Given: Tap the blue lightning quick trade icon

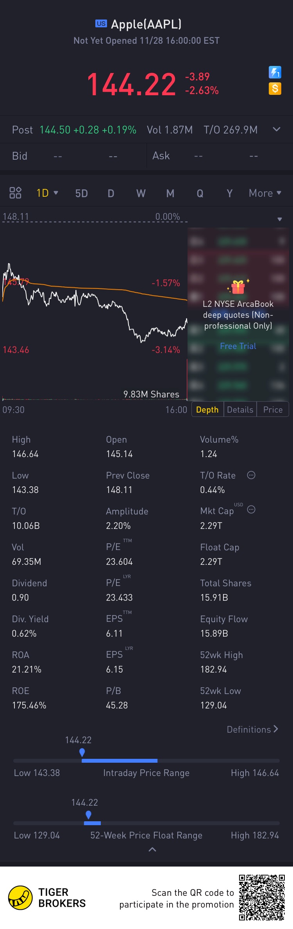Looking at the screenshot, I should tap(275, 72).
